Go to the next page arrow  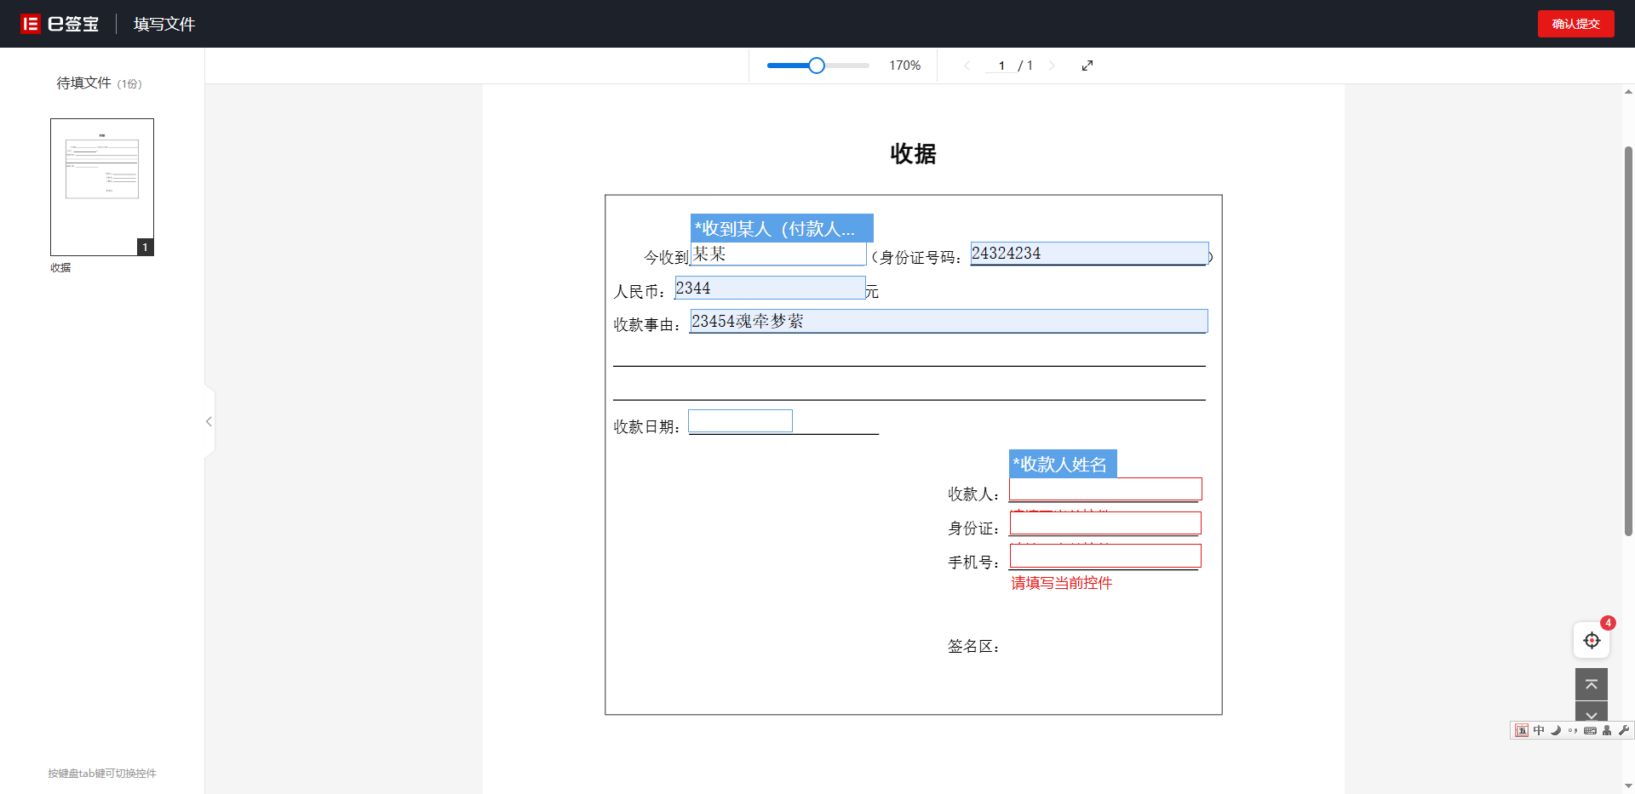[1052, 66]
